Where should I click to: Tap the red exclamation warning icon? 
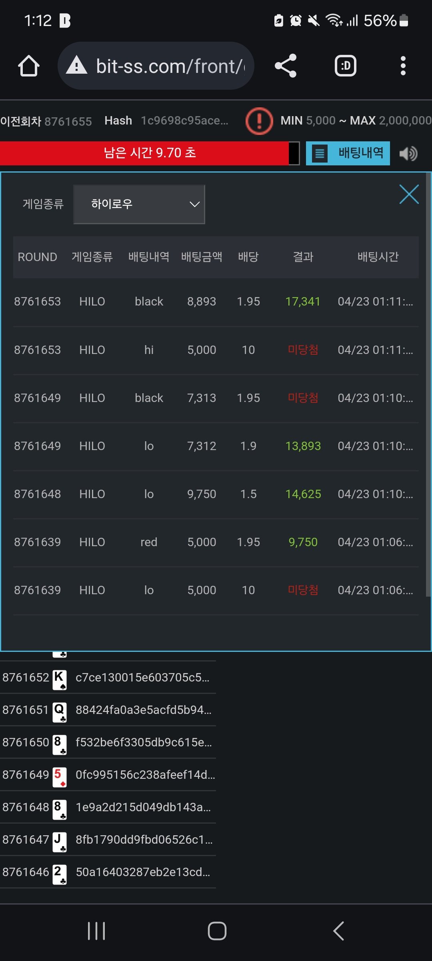pos(259,121)
